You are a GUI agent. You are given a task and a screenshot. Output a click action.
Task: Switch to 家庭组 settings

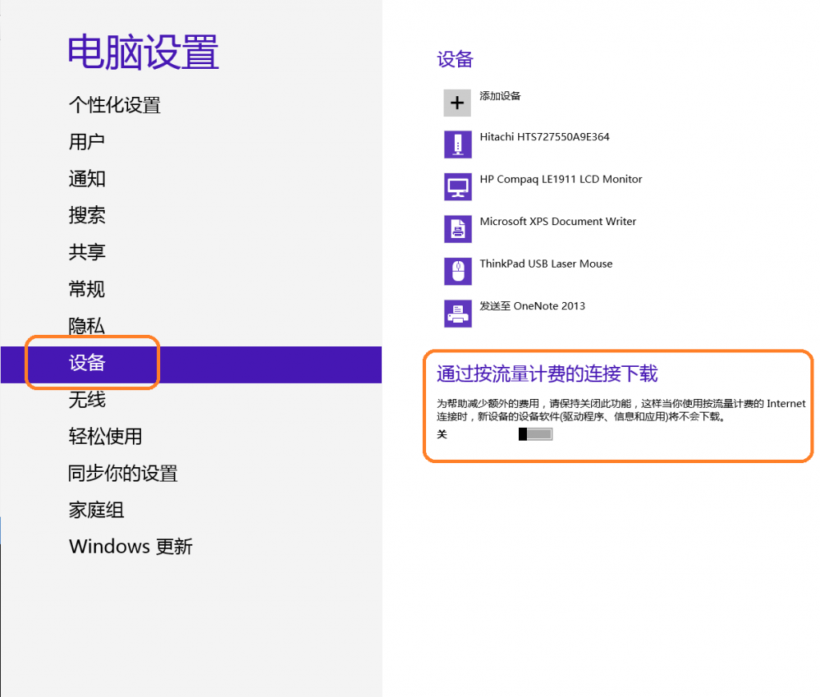(96, 510)
